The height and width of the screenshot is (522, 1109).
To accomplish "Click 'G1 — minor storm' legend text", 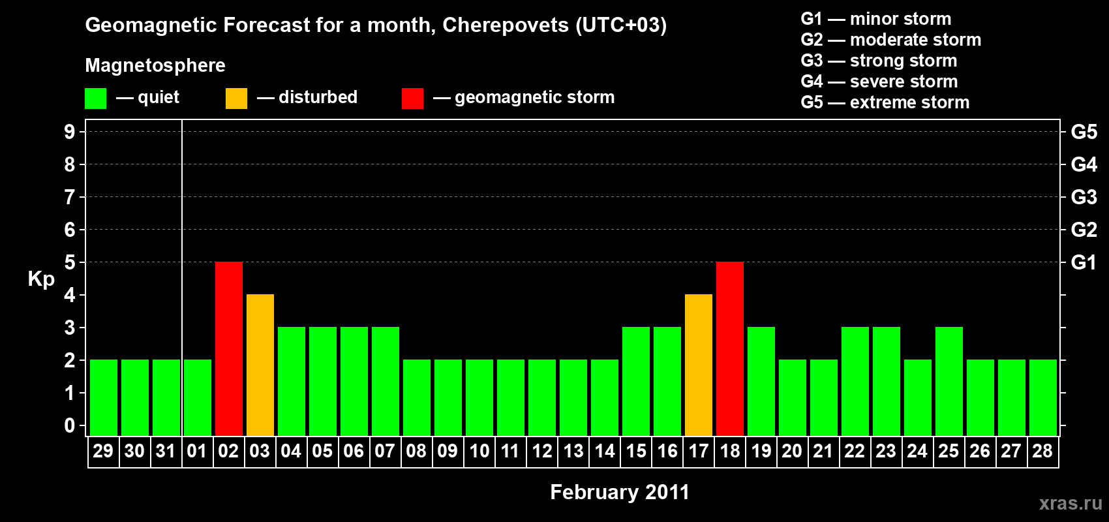I will [876, 19].
